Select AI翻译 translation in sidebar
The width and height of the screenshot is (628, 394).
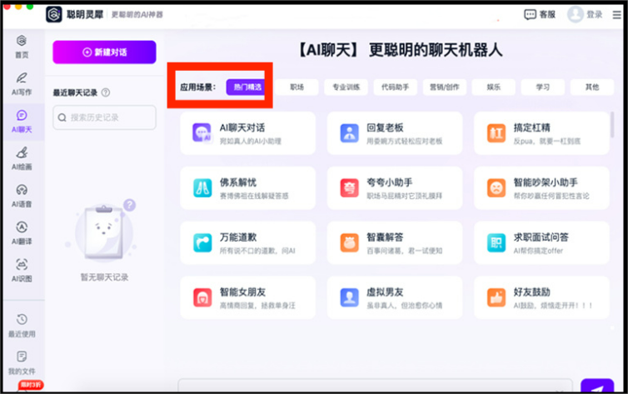tap(21, 232)
